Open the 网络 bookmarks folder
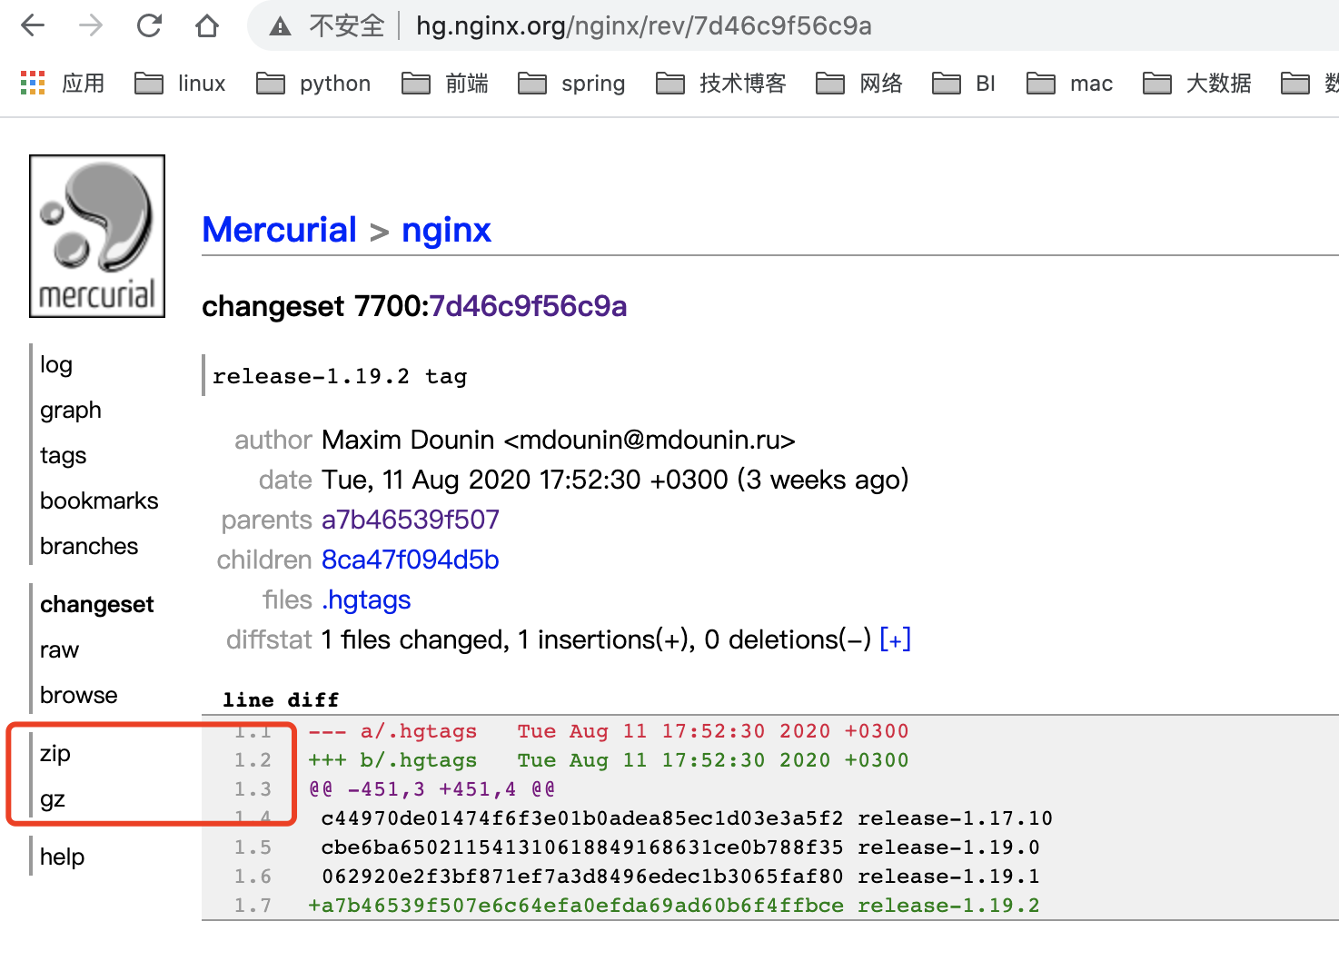The height and width of the screenshot is (961, 1339). coord(859,84)
